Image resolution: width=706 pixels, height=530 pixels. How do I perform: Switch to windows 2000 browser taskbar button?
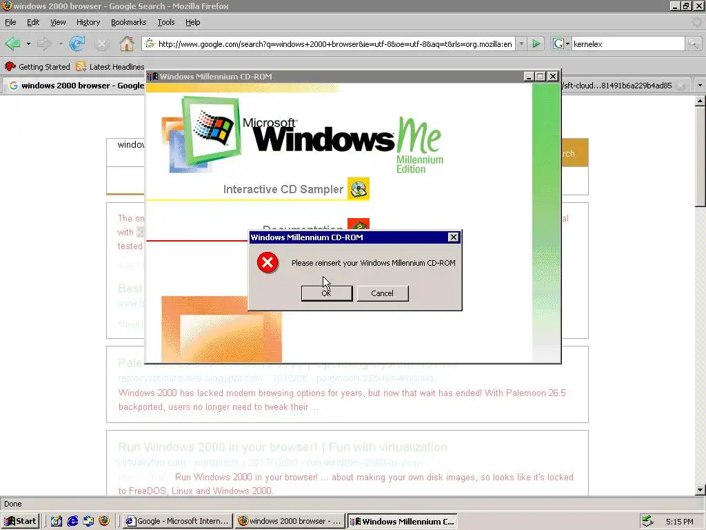pyautogui.click(x=290, y=521)
